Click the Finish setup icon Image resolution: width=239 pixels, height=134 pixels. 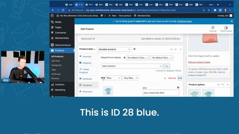tap(226, 29)
